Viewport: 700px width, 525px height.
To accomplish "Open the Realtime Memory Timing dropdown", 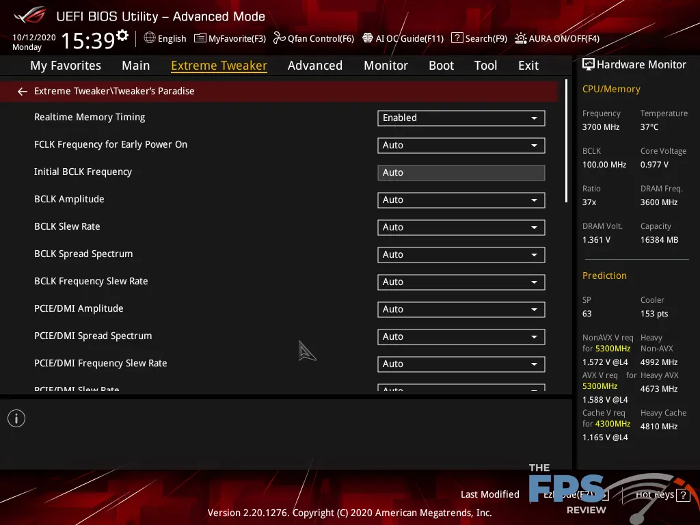I will (461, 118).
